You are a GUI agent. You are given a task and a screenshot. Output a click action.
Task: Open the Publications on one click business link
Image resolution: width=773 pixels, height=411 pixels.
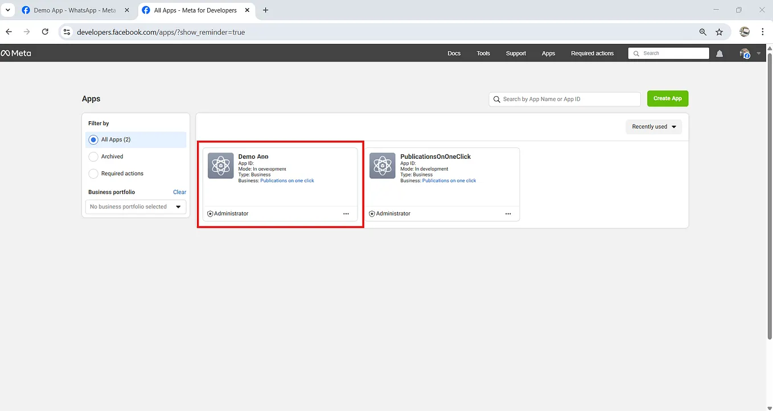click(x=287, y=180)
